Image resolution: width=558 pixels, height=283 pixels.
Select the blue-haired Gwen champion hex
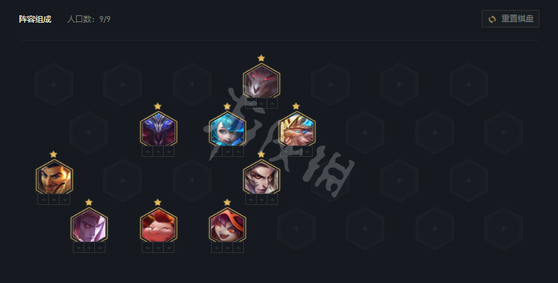click(227, 129)
